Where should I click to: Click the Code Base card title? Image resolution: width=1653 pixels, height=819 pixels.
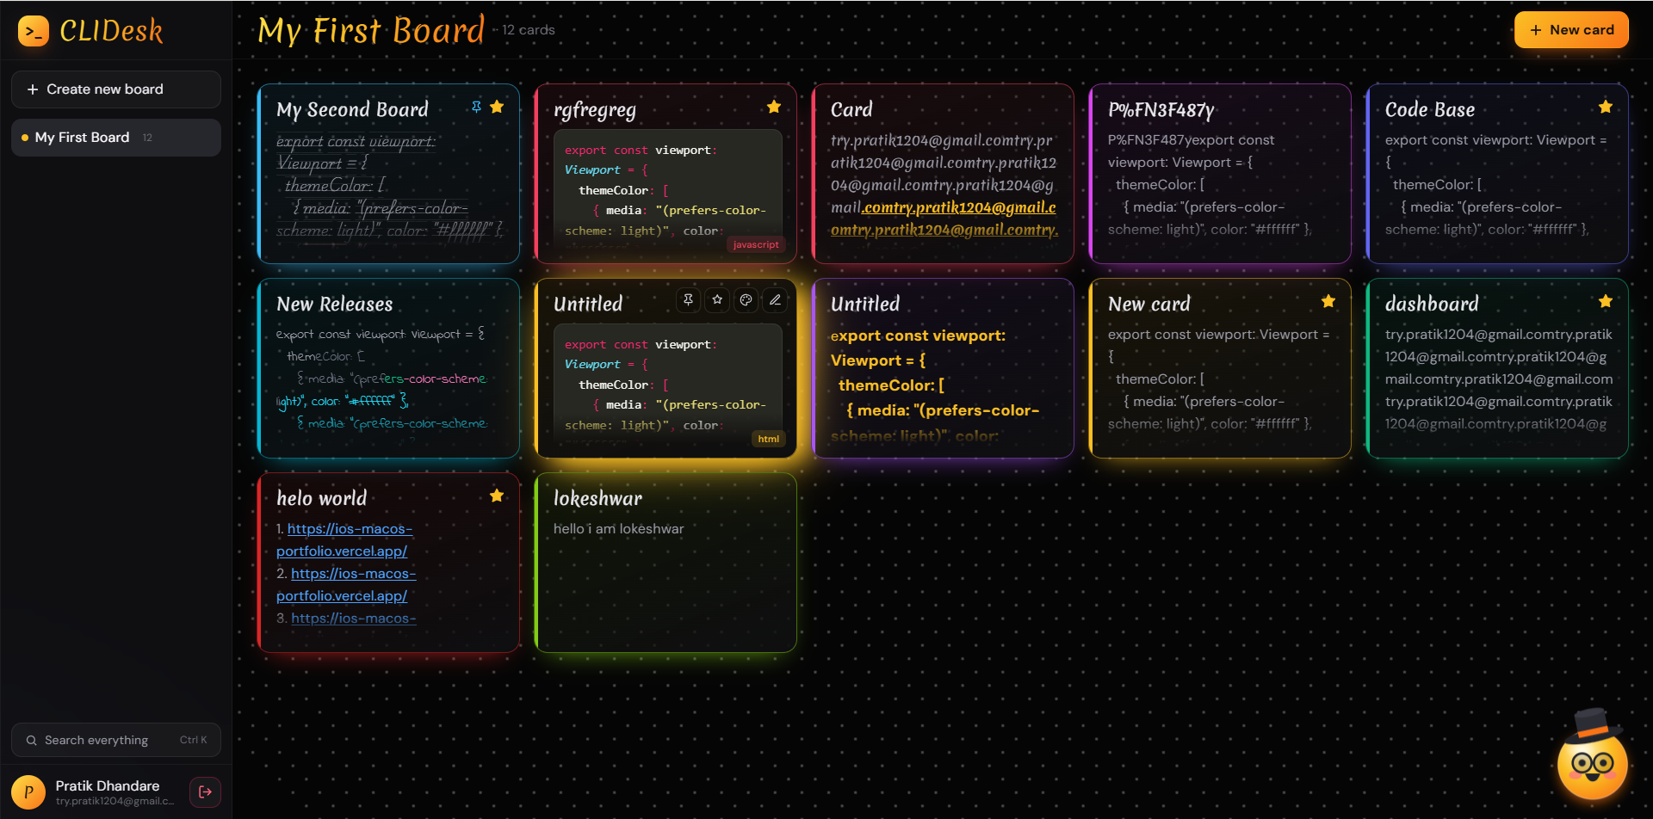point(1429,110)
